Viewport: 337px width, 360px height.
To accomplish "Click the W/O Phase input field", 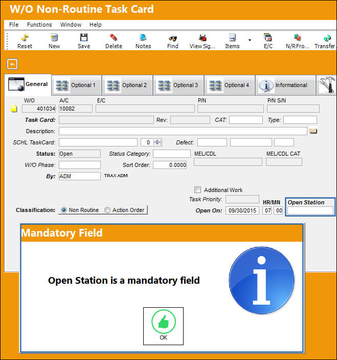I will 80,165.
